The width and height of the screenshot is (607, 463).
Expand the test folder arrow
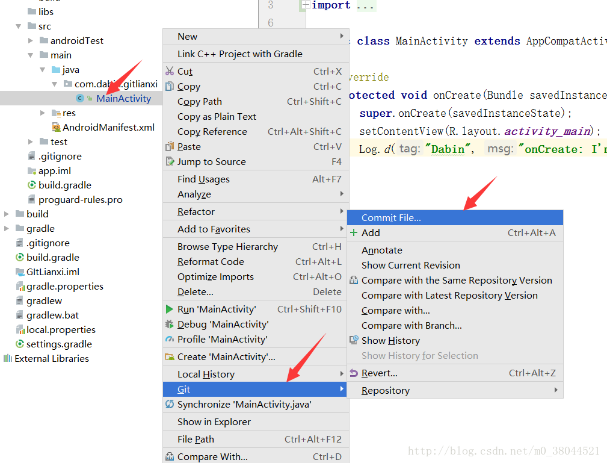(x=31, y=142)
